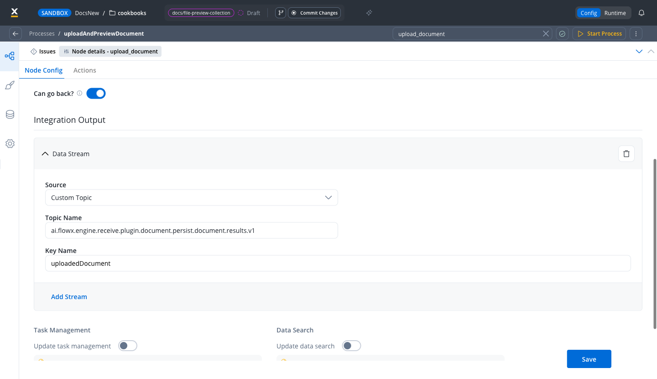Switch to the Actions tab
This screenshot has width=657, height=379.
click(85, 70)
